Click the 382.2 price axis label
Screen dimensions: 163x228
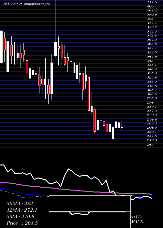click(x=152, y=27)
